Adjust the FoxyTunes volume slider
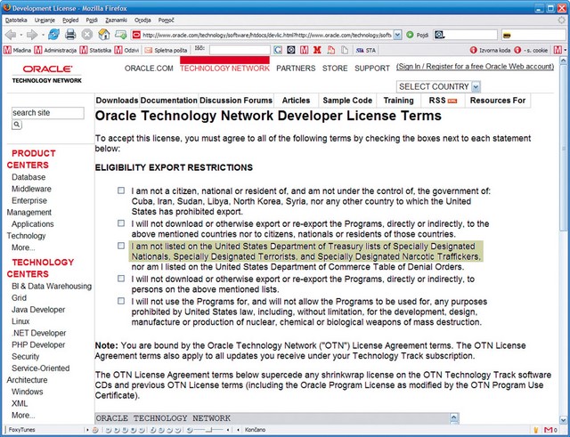Image resolution: width=570 pixels, height=437 pixels. pyautogui.click(x=209, y=430)
